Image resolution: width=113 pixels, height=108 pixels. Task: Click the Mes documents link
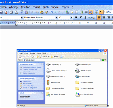[27, 84]
